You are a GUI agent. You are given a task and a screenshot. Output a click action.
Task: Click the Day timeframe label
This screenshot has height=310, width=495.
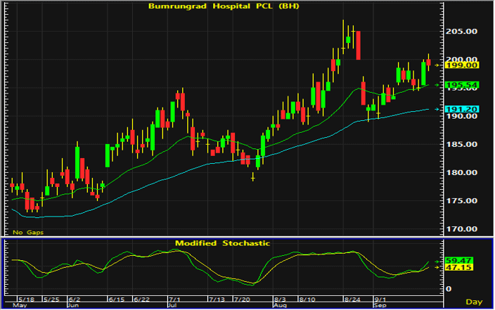click(x=474, y=302)
